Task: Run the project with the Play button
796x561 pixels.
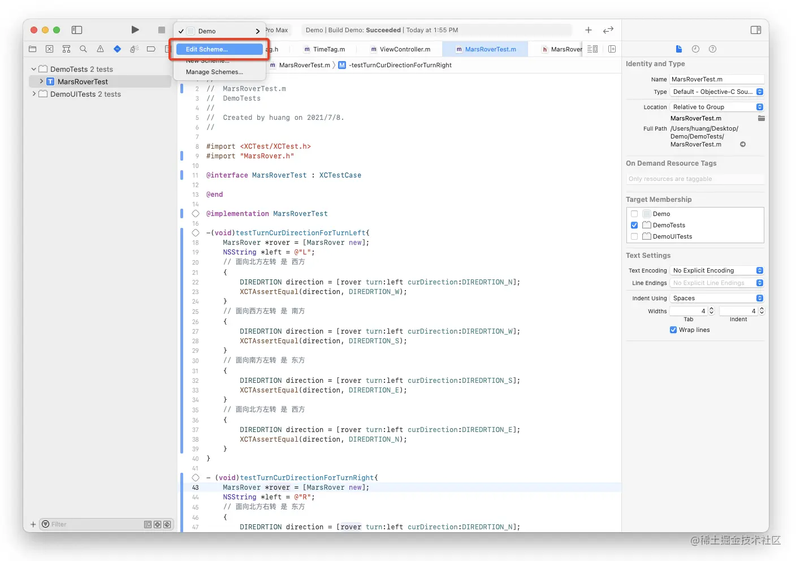Action: [x=135, y=29]
